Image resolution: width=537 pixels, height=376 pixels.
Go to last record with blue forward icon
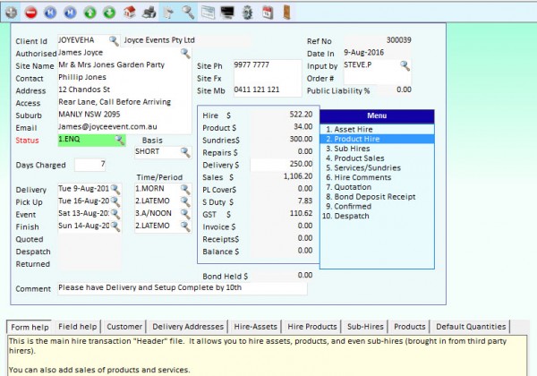pos(70,13)
